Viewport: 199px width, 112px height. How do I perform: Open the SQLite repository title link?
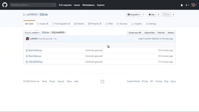tap(44, 15)
